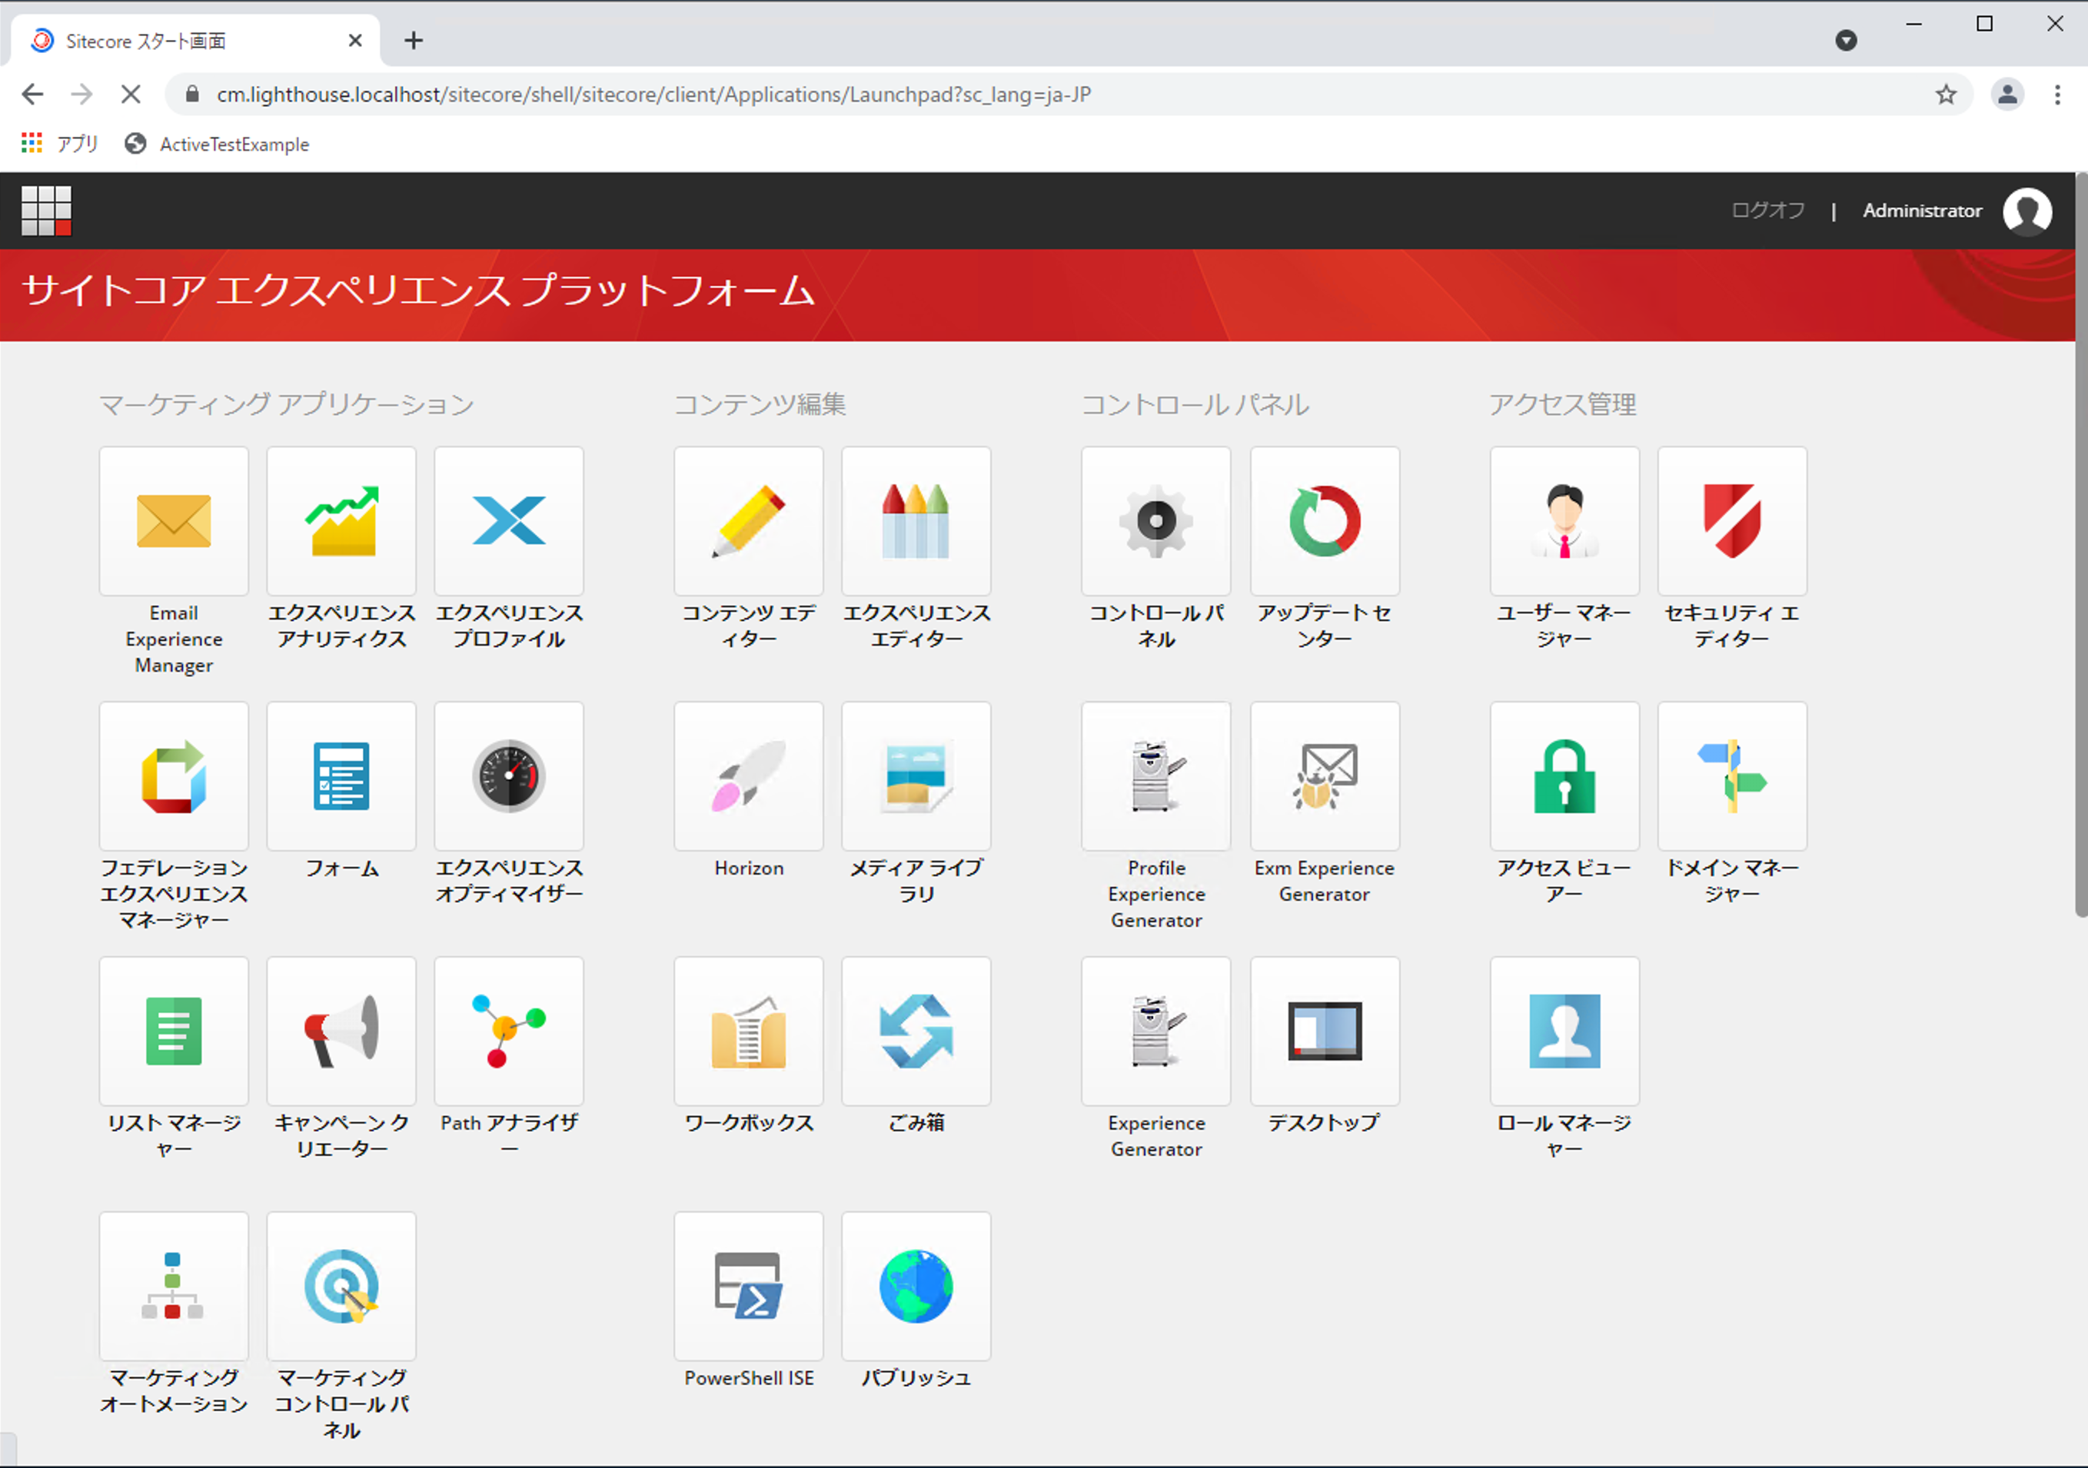Launch セキュリティ エディター shield icon
The height and width of the screenshot is (1468, 2088).
pos(1731,521)
